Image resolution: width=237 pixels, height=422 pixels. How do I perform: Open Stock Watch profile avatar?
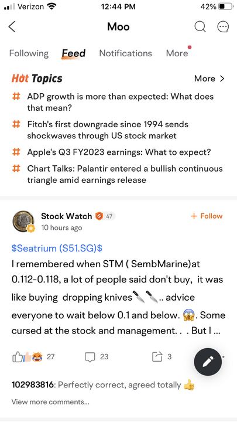tap(23, 221)
